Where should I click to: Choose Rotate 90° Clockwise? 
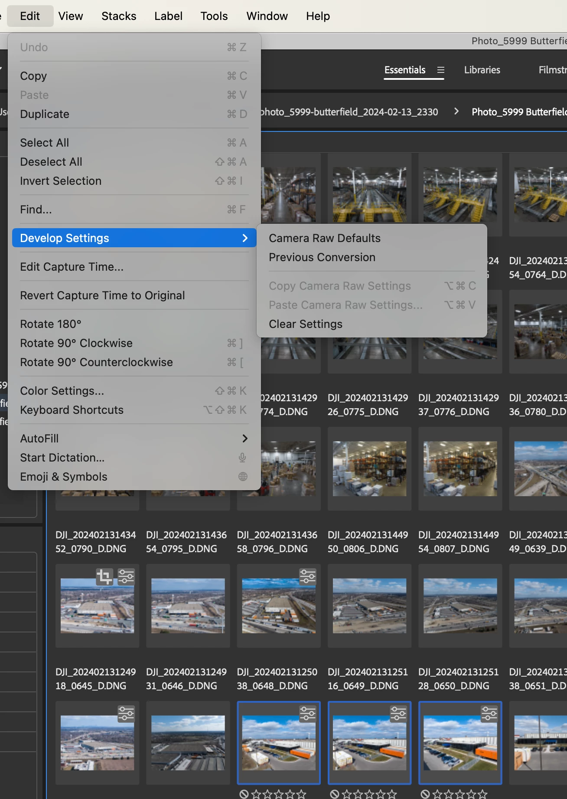pos(134,343)
